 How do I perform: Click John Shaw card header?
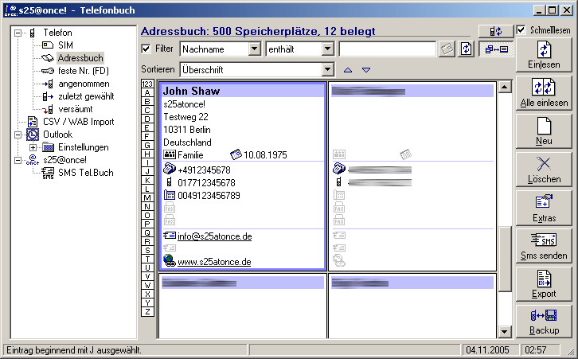[243, 91]
